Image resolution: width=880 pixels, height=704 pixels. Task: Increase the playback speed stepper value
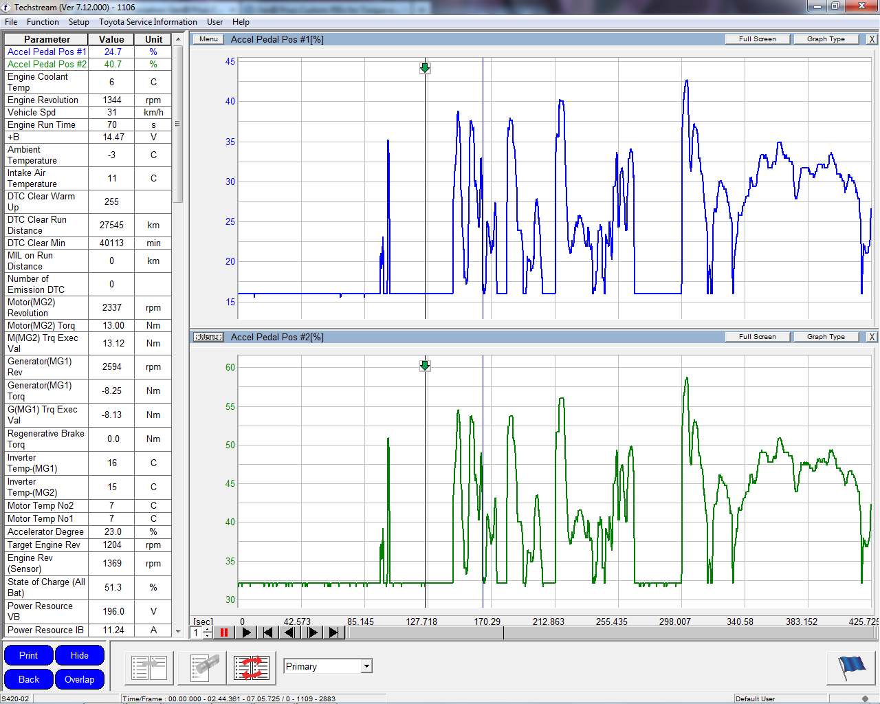click(208, 630)
